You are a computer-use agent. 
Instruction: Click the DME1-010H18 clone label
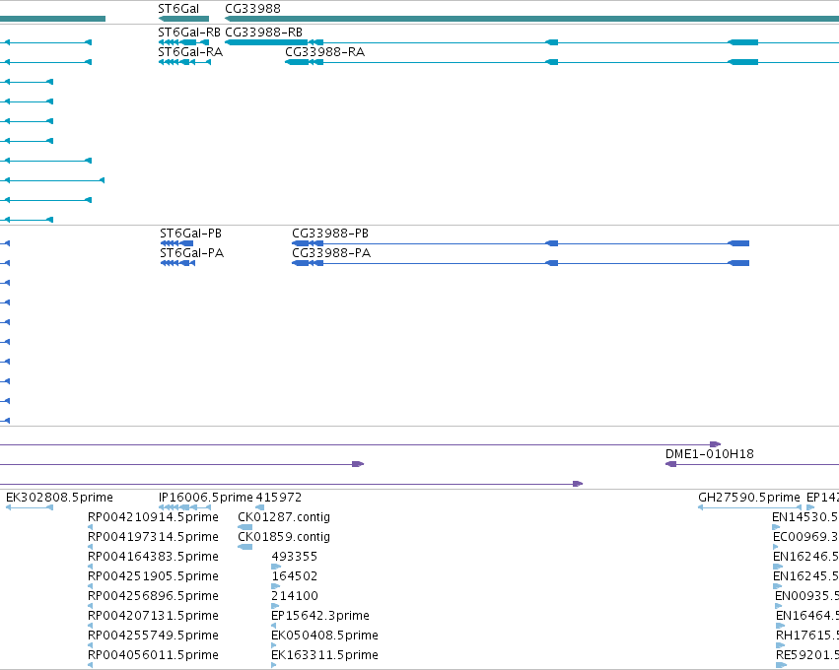pyautogui.click(x=710, y=454)
